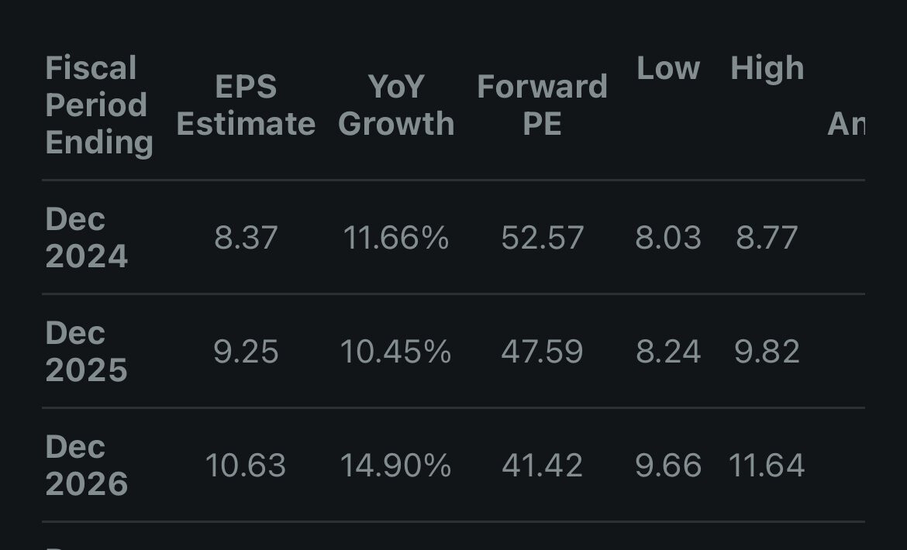Click the 52.57 forward PE value

[542, 238]
